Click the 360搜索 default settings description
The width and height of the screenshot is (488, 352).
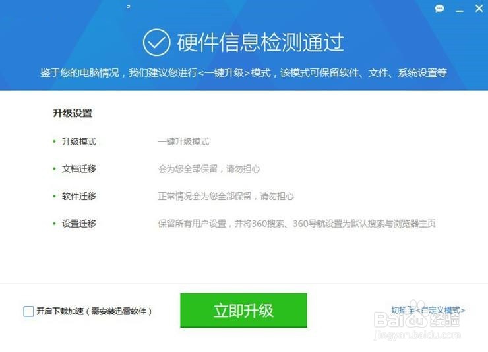297,224
